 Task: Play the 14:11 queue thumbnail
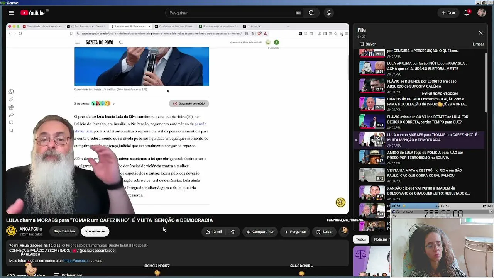click(x=372, y=53)
